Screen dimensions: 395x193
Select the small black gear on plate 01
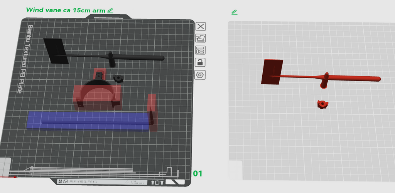coord(118,78)
